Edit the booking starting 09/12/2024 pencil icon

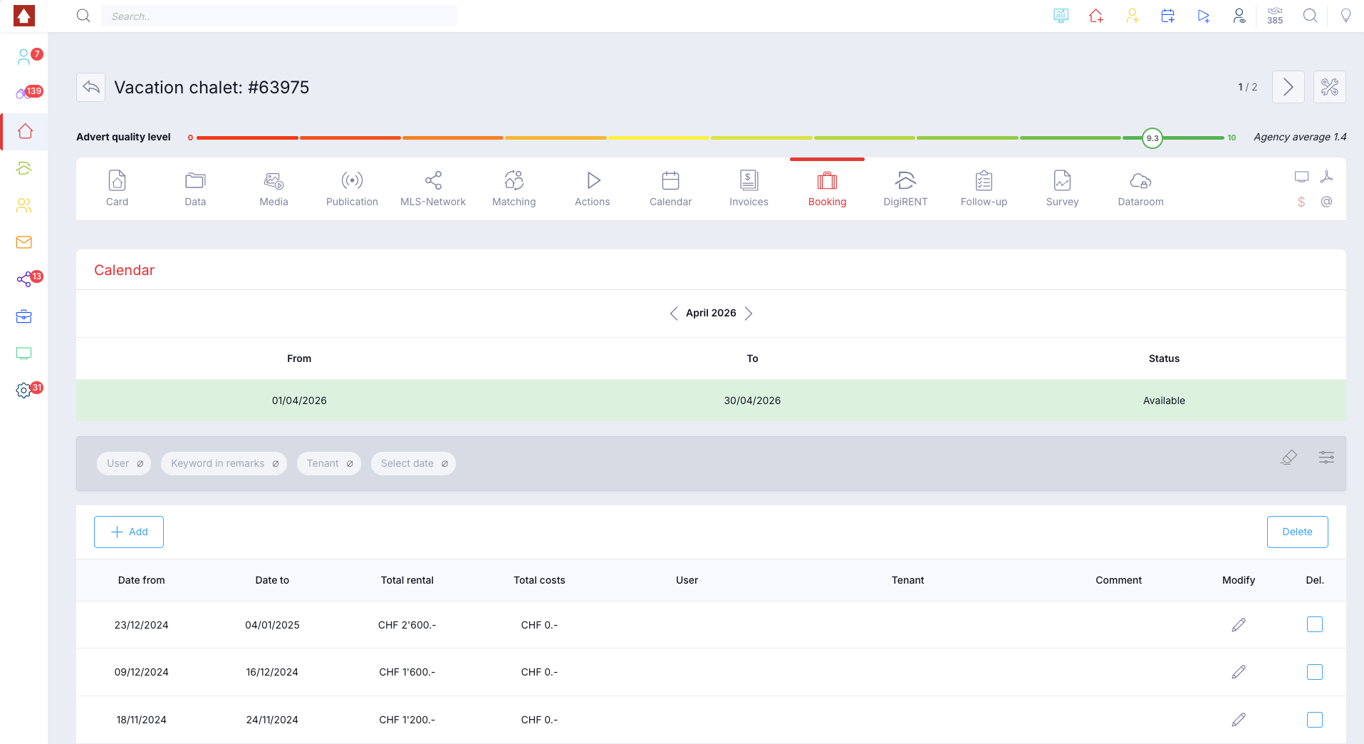1239,672
